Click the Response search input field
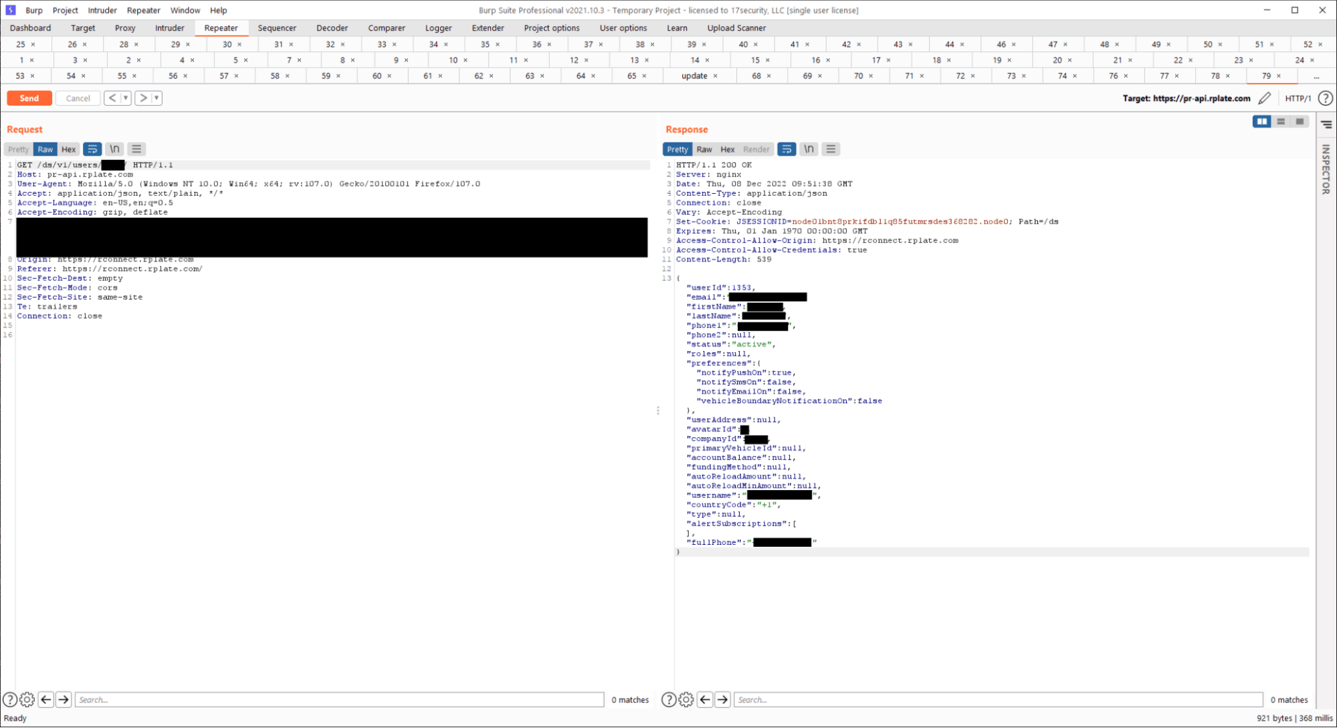1337x728 pixels. [x=997, y=700]
